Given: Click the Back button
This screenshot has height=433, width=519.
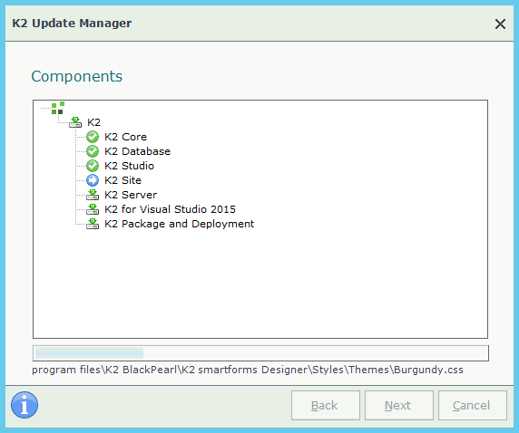Looking at the screenshot, I should (x=326, y=405).
